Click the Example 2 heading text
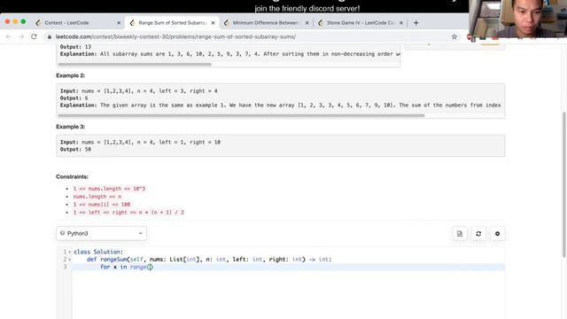The width and height of the screenshot is (567, 319). 71,75
